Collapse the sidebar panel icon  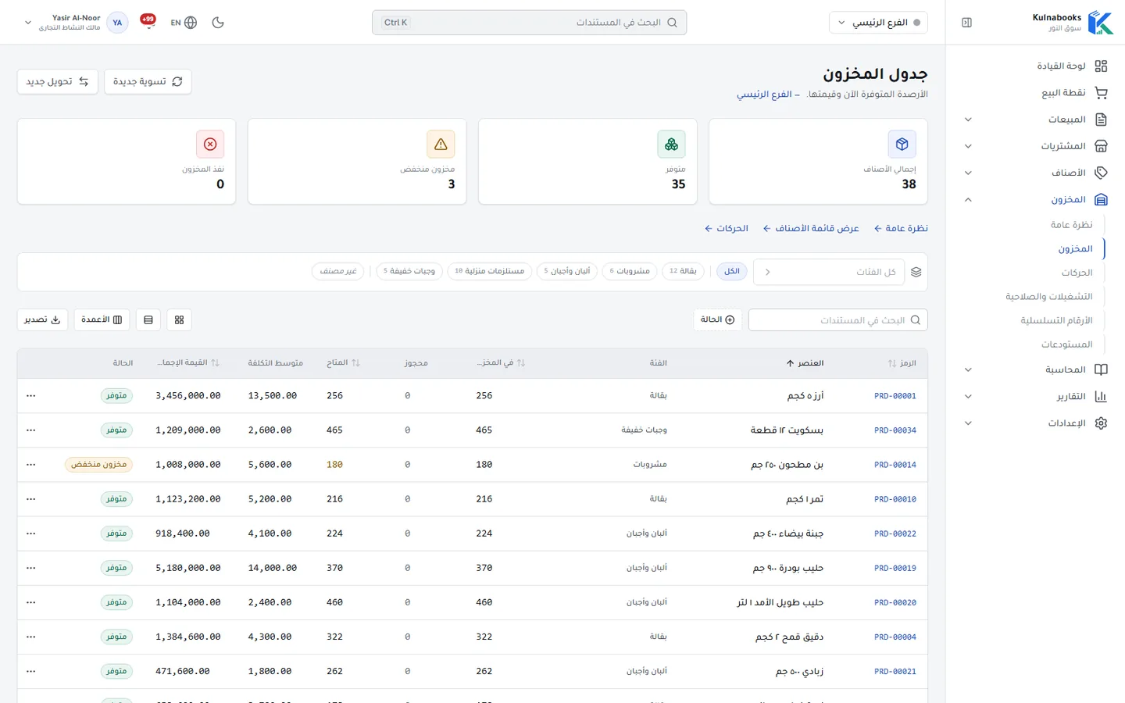point(966,23)
